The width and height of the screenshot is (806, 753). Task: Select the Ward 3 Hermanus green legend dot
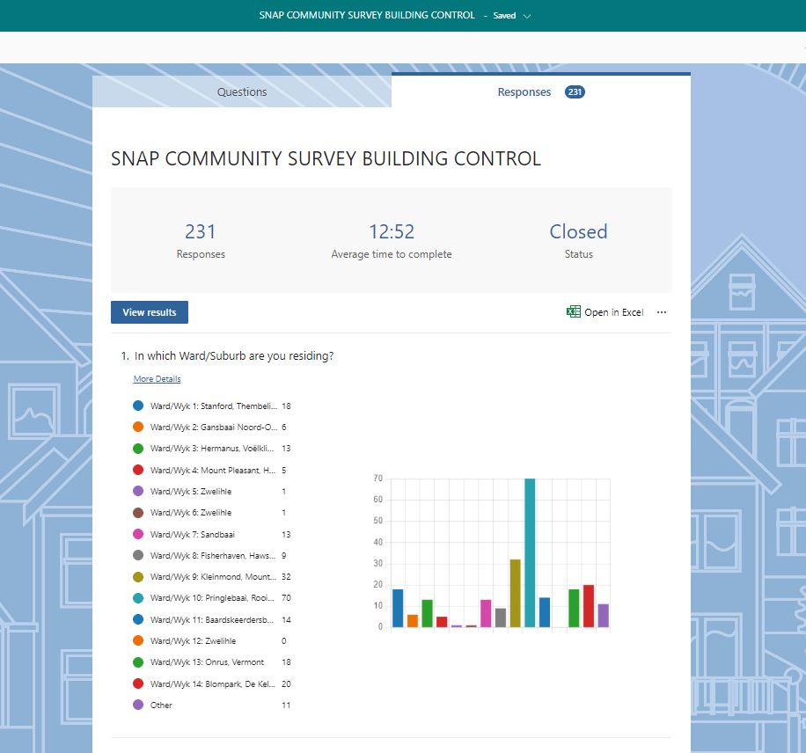pyautogui.click(x=138, y=449)
